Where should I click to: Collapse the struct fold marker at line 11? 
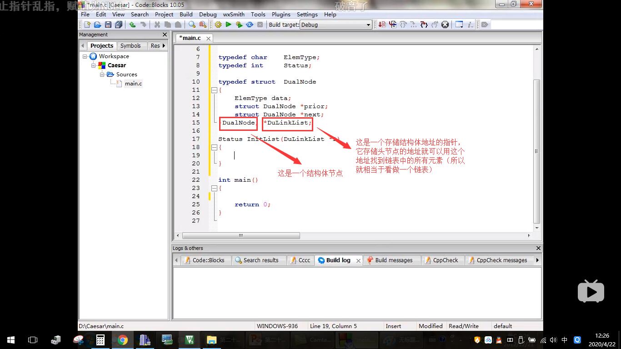pos(214,90)
